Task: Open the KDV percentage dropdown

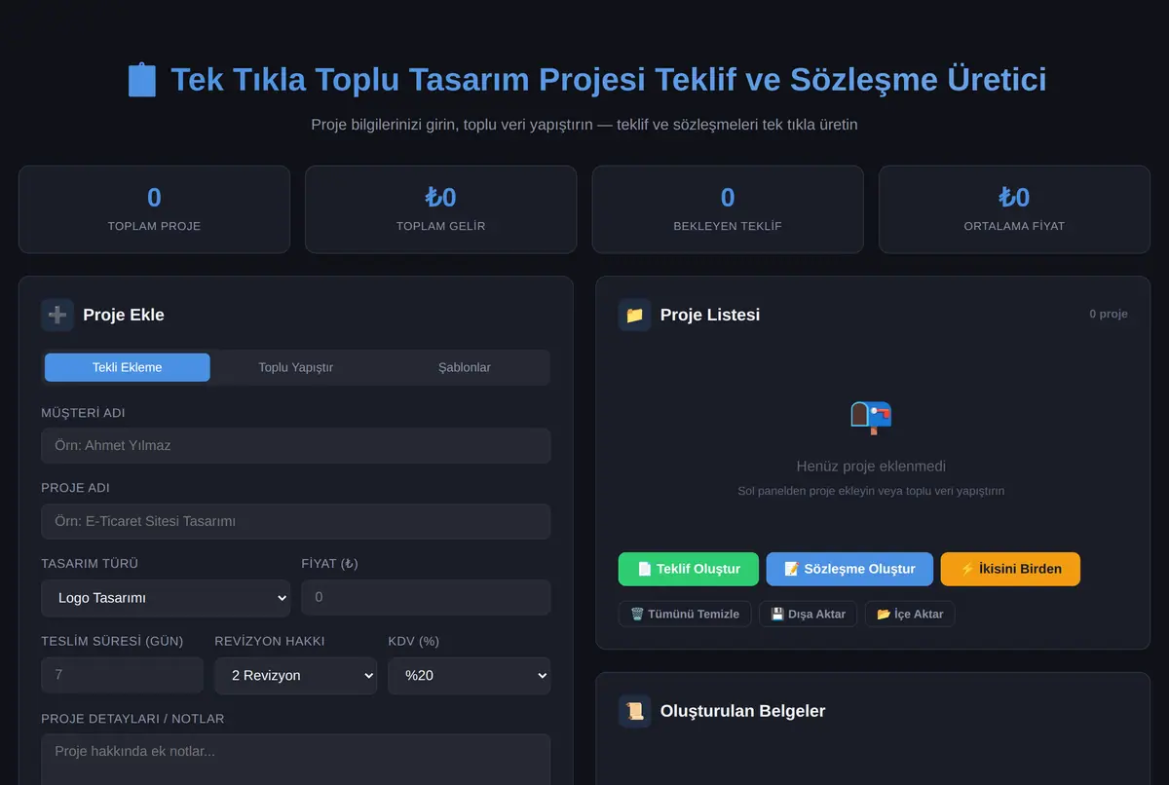Action: tap(470, 675)
